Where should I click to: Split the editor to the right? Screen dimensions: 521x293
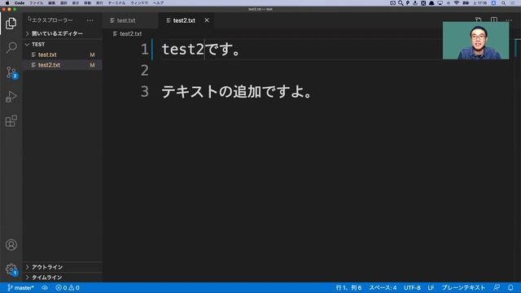(494, 20)
